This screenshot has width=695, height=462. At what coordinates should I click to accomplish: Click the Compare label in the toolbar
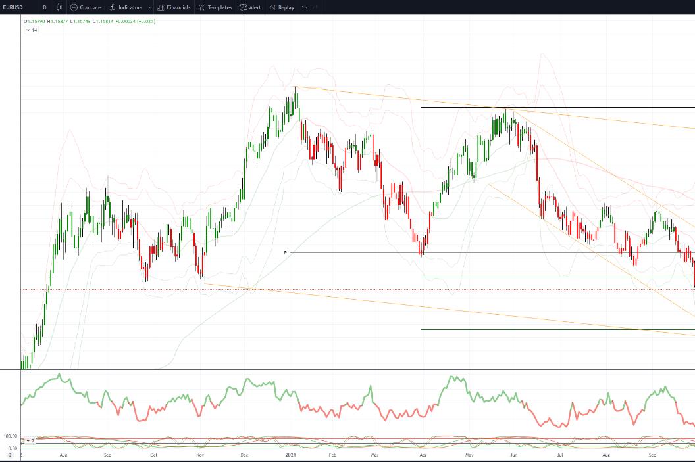pyautogui.click(x=90, y=7)
